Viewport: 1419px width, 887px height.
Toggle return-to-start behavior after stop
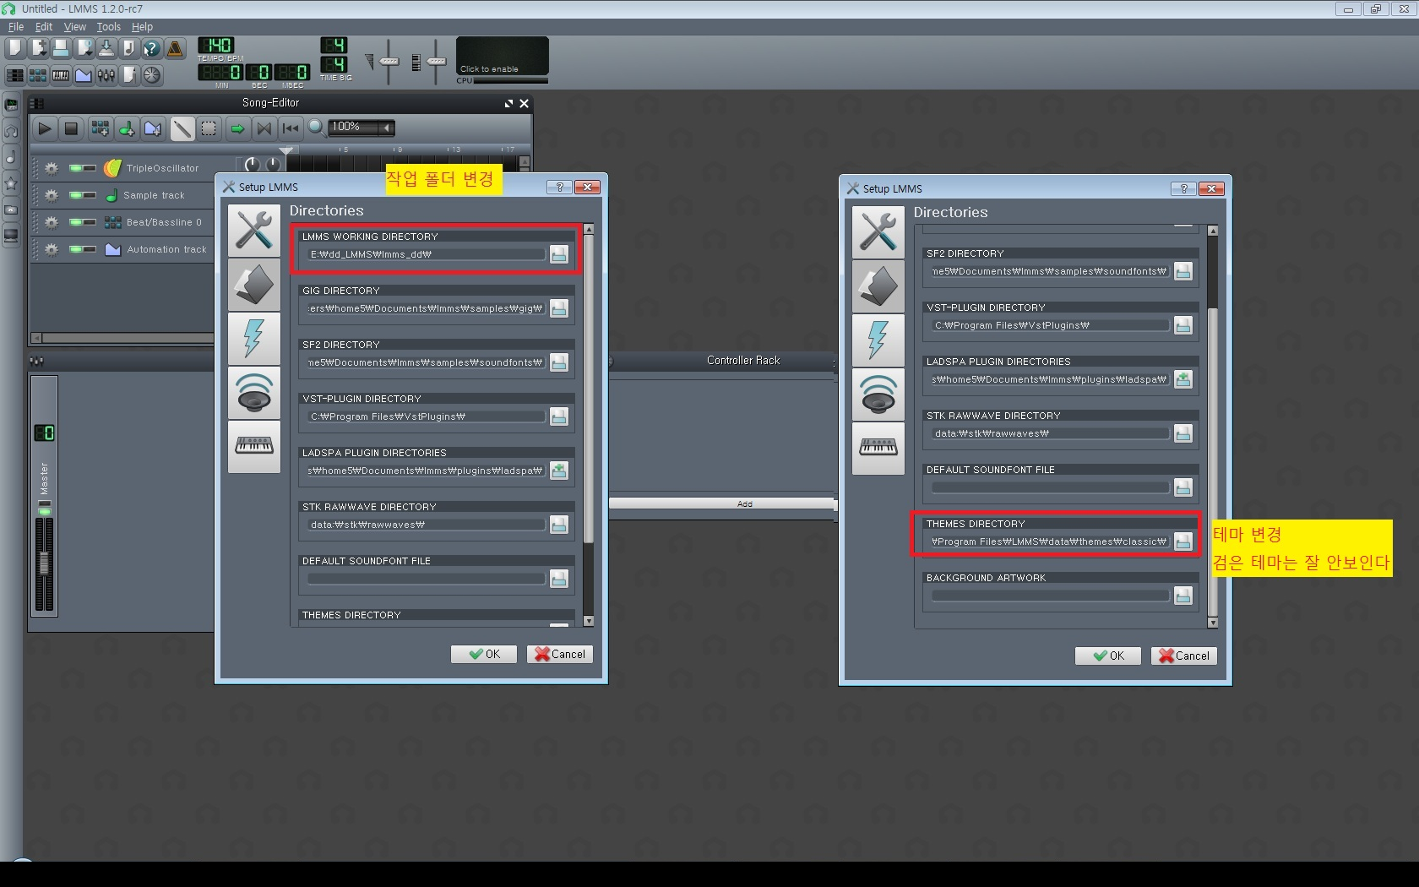pyautogui.click(x=291, y=128)
